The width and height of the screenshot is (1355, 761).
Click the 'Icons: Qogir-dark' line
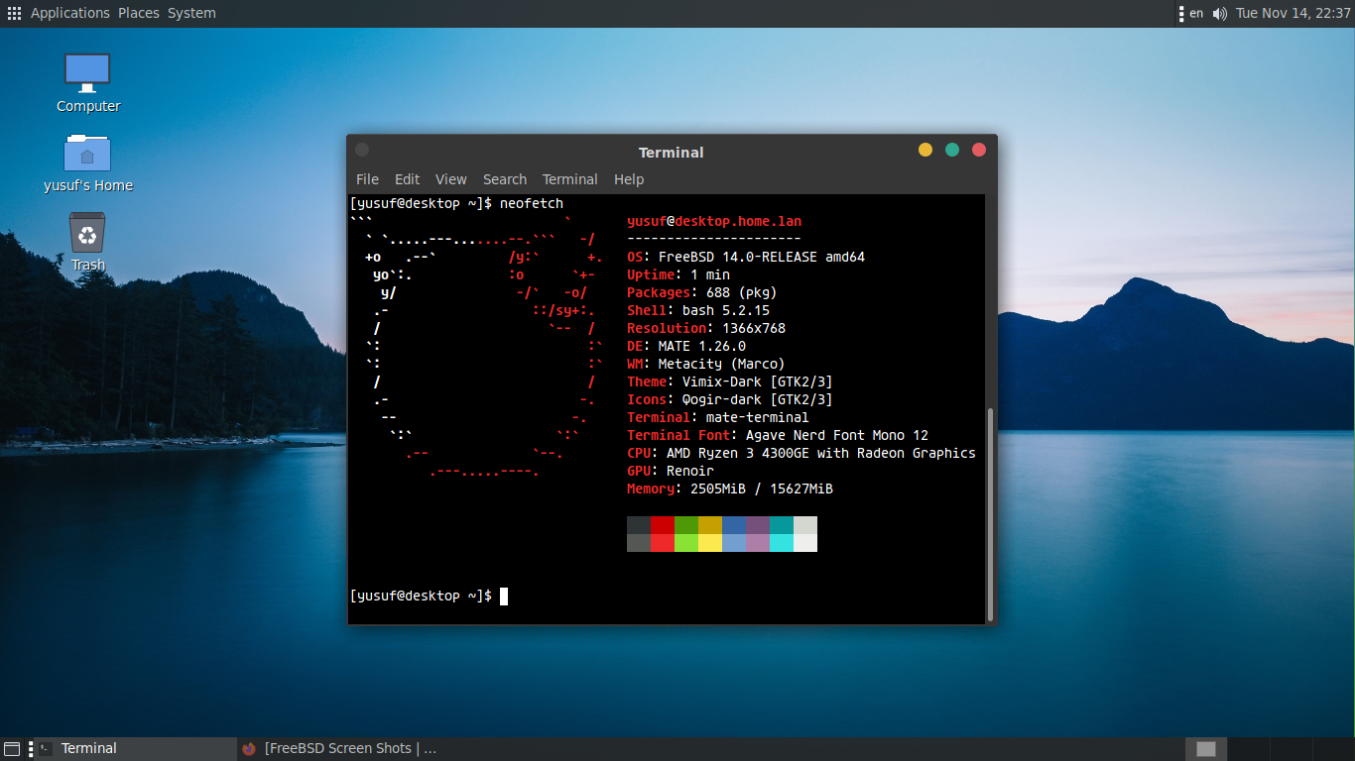pyautogui.click(x=730, y=399)
